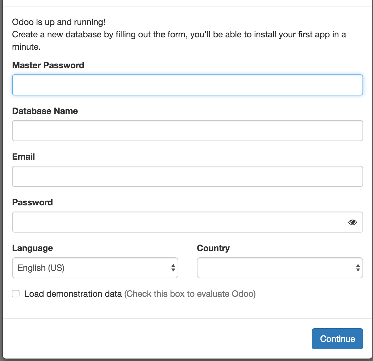373x361 pixels.
Task: Click the 'Load demonstration data' label text
Action: (x=73, y=294)
